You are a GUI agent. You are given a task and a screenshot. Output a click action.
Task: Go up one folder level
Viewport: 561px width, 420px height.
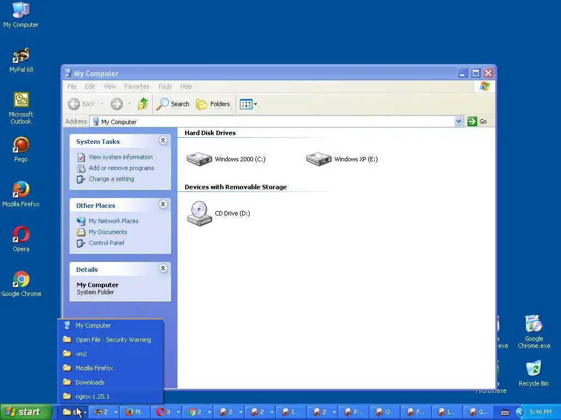click(143, 104)
